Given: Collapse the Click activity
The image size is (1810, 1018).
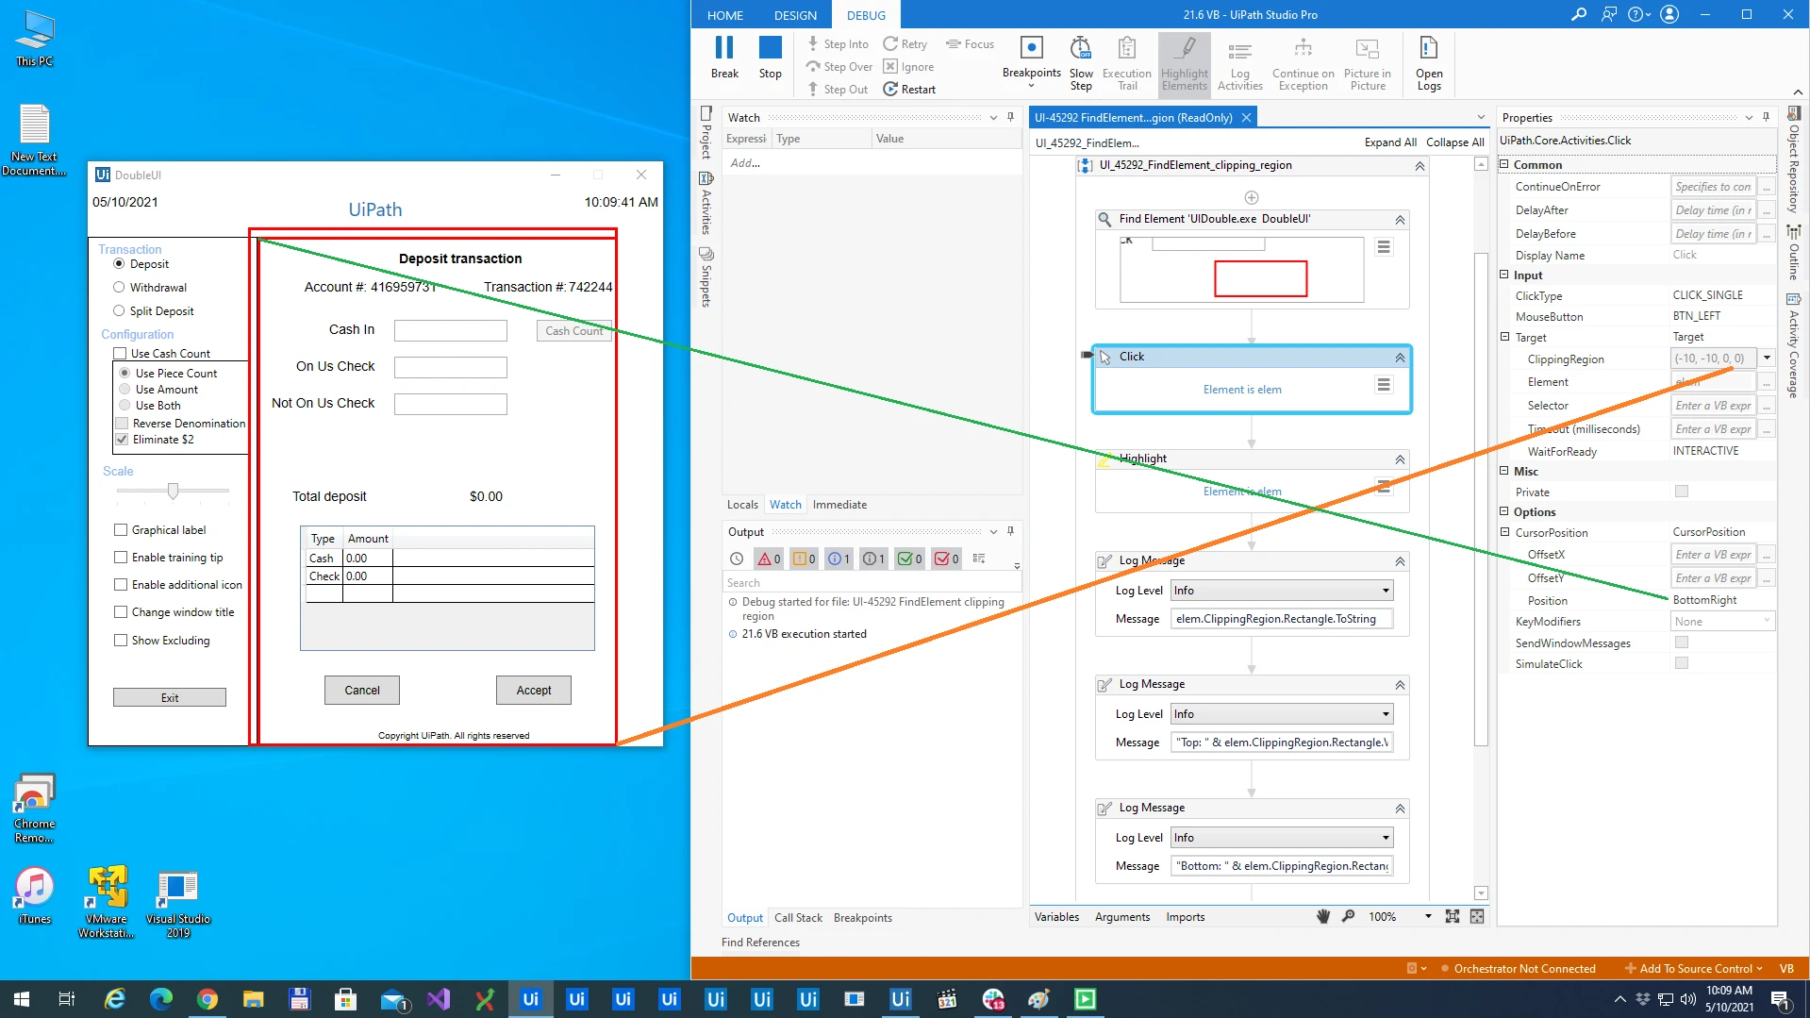Looking at the screenshot, I should [x=1400, y=358].
